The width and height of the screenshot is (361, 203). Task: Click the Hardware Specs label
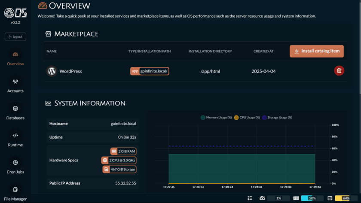(64, 160)
